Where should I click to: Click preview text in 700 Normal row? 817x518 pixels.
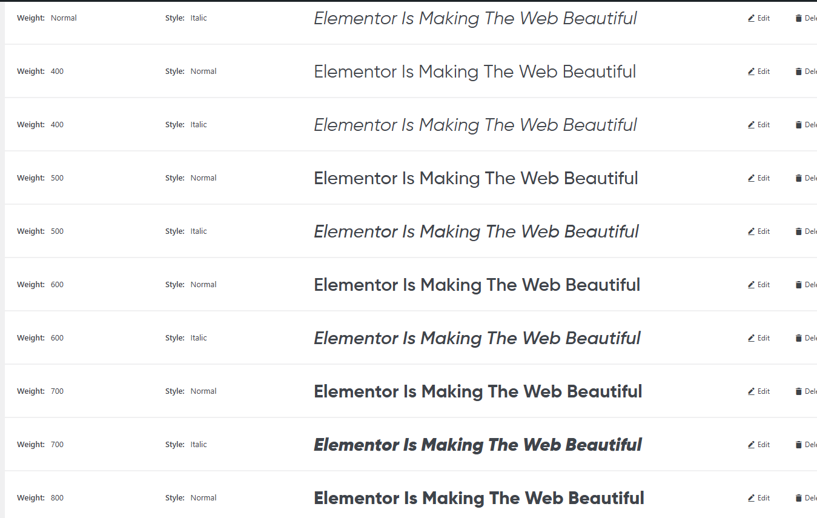click(478, 391)
